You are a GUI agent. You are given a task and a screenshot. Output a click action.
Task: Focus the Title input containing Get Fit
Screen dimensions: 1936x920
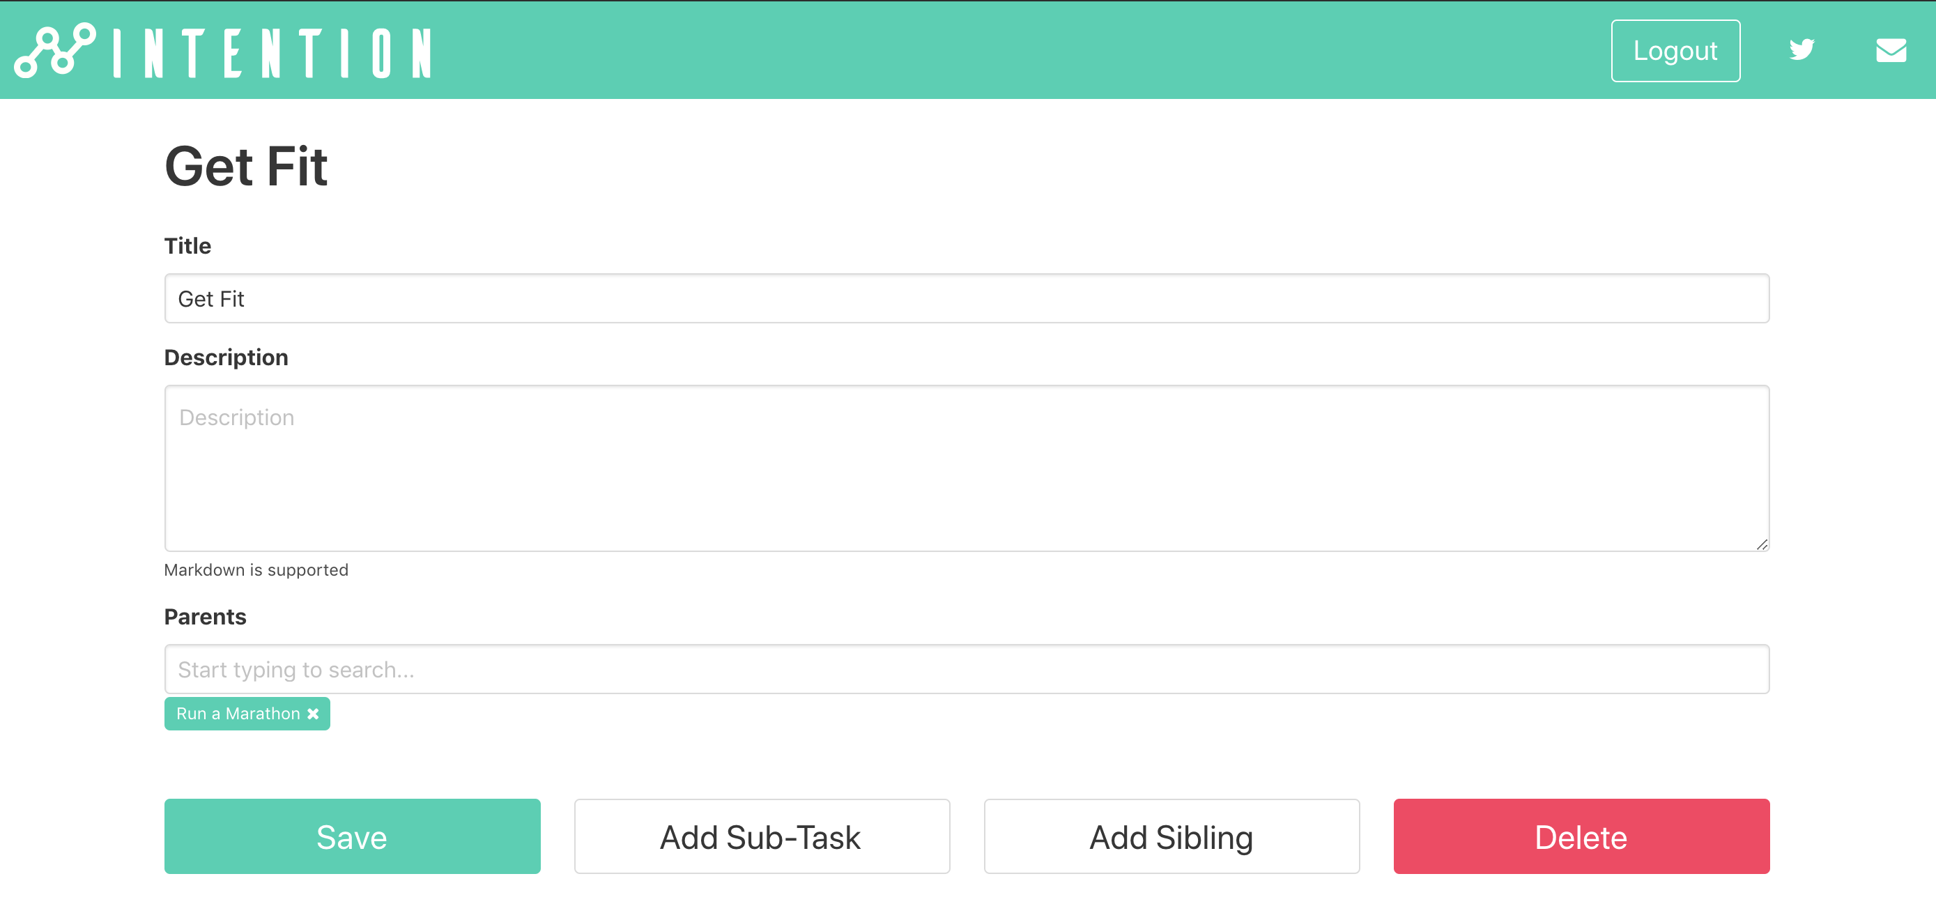(x=967, y=298)
